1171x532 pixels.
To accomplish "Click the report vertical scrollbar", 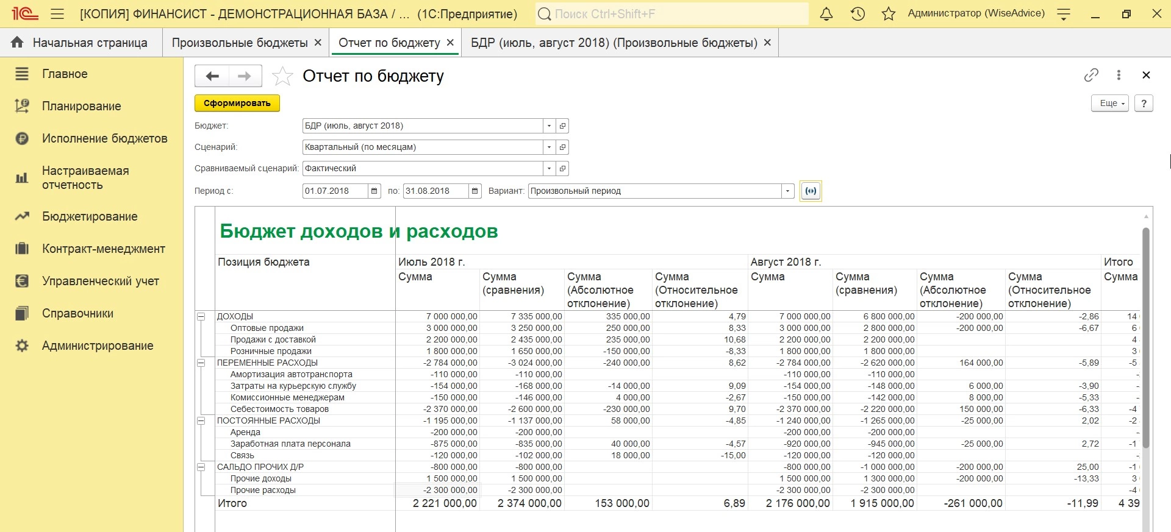I will [1146, 335].
